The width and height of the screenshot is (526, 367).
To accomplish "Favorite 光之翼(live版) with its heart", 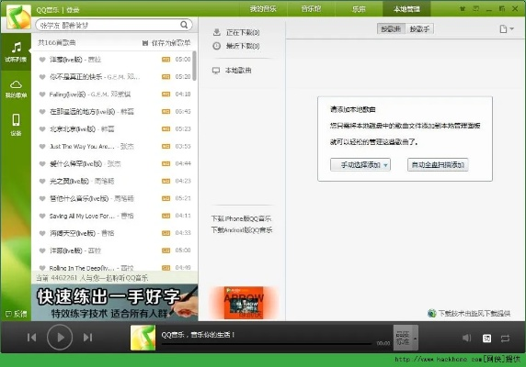I will (x=42, y=182).
